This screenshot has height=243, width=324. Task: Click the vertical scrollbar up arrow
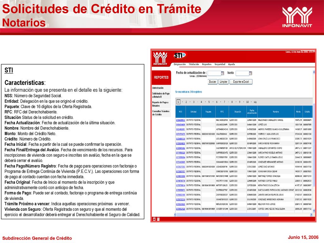pos(314,72)
